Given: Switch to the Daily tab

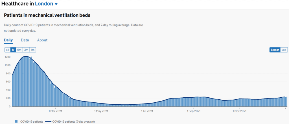Looking at the screenshot, I should [8, 40].
